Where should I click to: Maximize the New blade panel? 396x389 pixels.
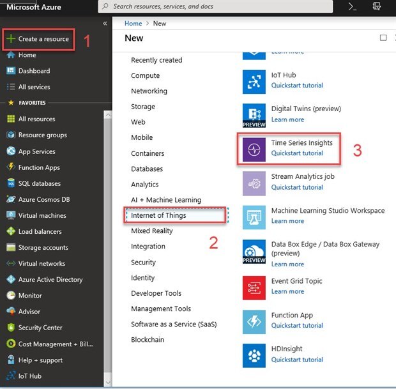coord(383,38)
